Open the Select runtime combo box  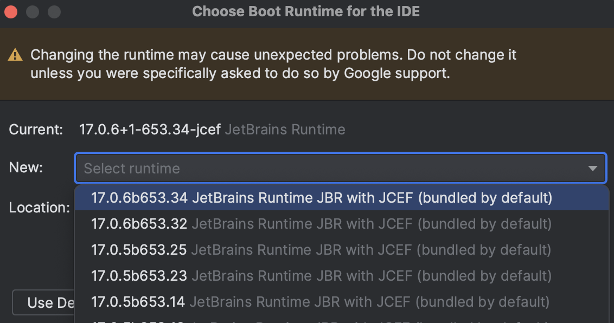point(340,168)
